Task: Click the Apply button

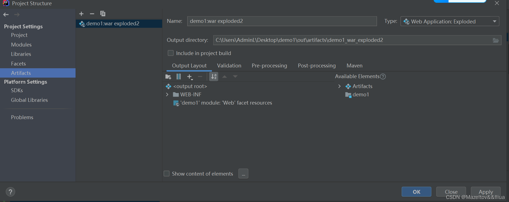Action: click(486, 192)
